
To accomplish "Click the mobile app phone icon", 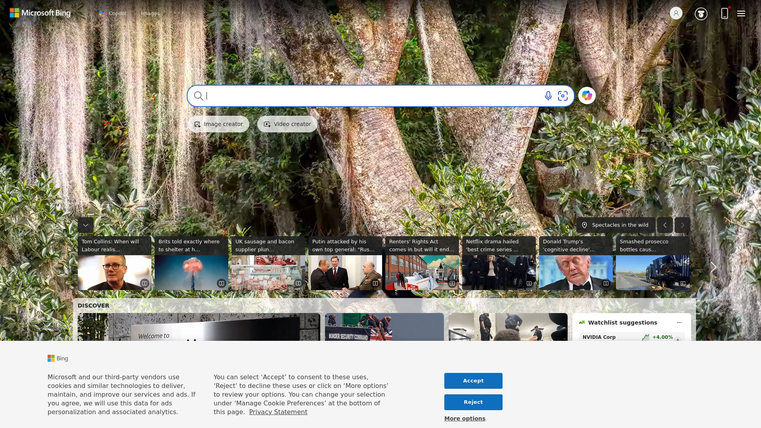I will point(725,13).
